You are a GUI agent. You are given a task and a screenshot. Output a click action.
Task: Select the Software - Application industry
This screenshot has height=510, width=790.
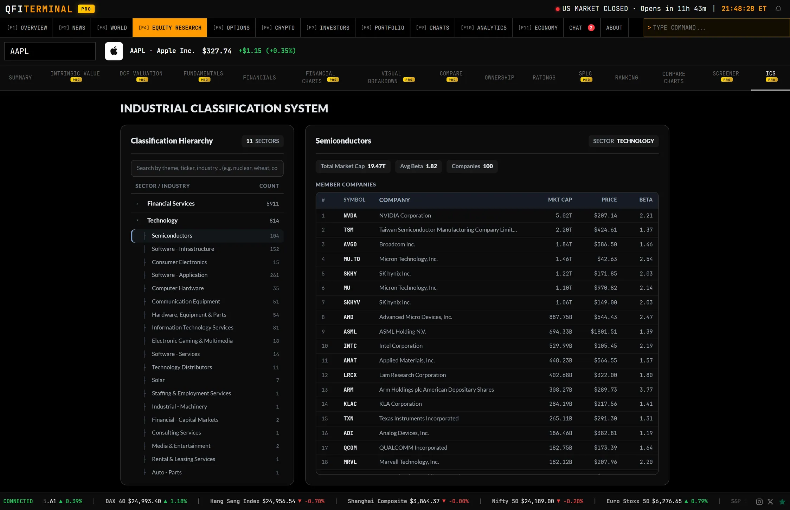coord(207,275)
